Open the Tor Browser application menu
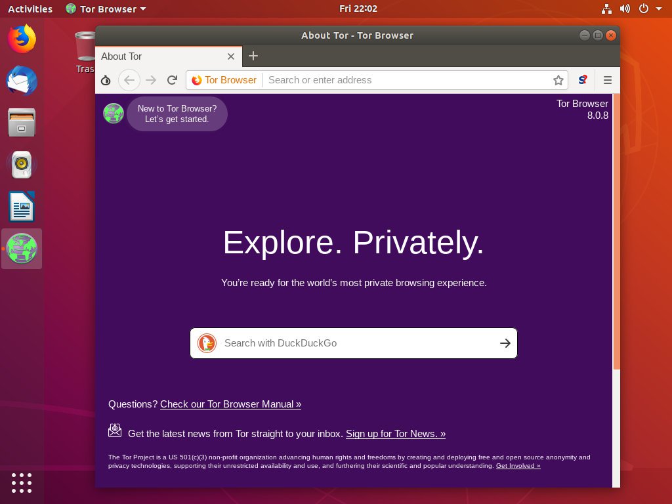Screen dimensions: 672x504 coord(105,9)
